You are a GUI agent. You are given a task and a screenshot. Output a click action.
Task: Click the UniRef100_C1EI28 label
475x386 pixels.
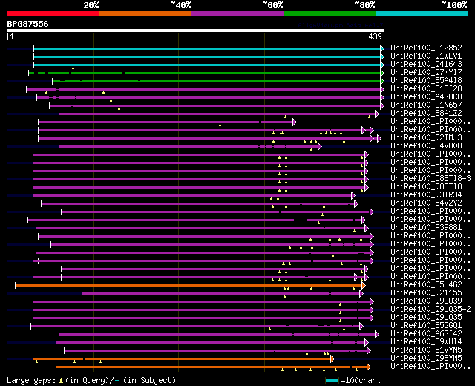coord(426,89)
